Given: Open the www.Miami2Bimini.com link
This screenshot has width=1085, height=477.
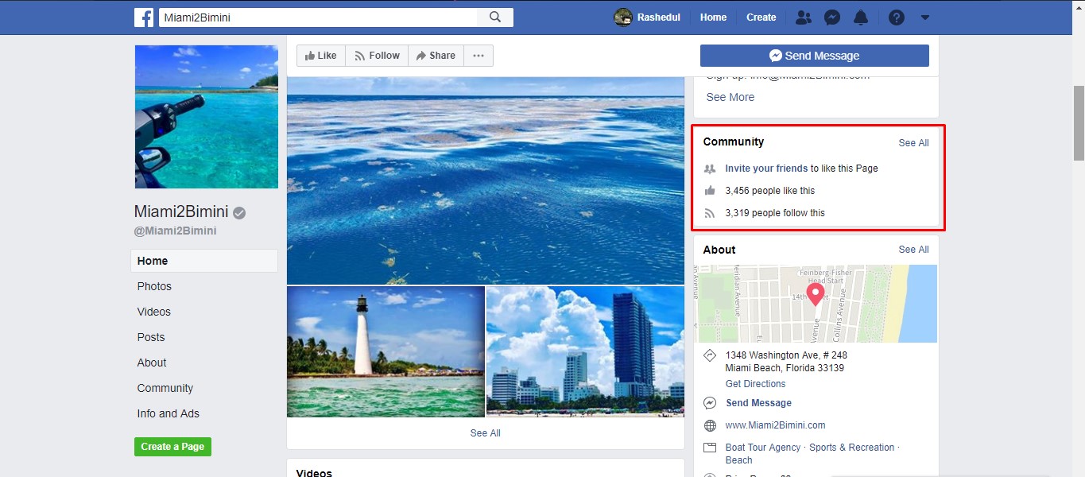Looking at the screenshot, I should pyautogui.click(x=775, y=425).
